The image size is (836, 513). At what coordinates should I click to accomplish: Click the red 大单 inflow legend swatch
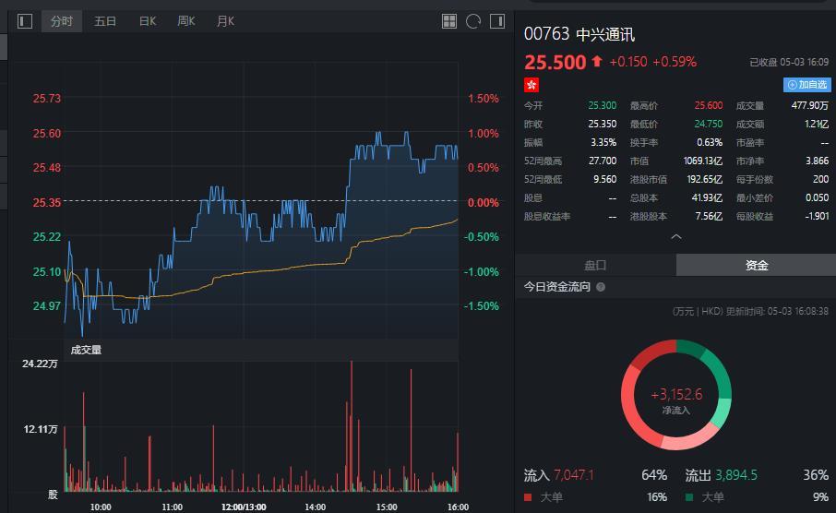[x=528, y=497]
